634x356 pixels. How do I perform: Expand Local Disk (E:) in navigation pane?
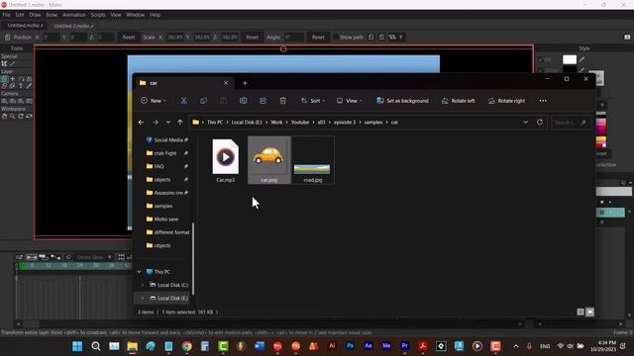click(x=143, y=299)
